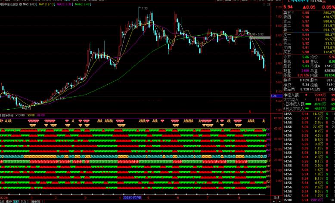The image size is (335, 203).
Task: Select the 14:56 tick with 6.1万 volume
Action: (309, 178)
